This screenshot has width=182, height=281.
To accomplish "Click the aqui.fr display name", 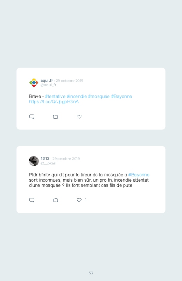I will (x=47, y=80).
